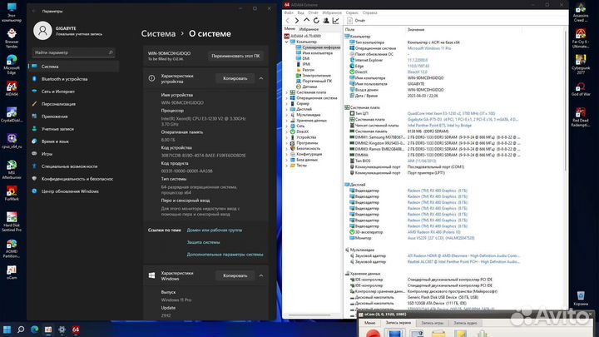Expand Хранение данных in the tree
Screen dimensions: 599x337
click(286, 121)
